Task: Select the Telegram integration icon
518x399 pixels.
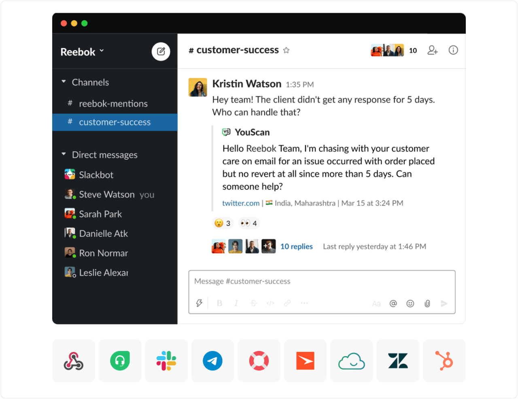Action: 212,360
